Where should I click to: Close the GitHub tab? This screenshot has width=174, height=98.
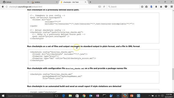[x=28, y=2]
